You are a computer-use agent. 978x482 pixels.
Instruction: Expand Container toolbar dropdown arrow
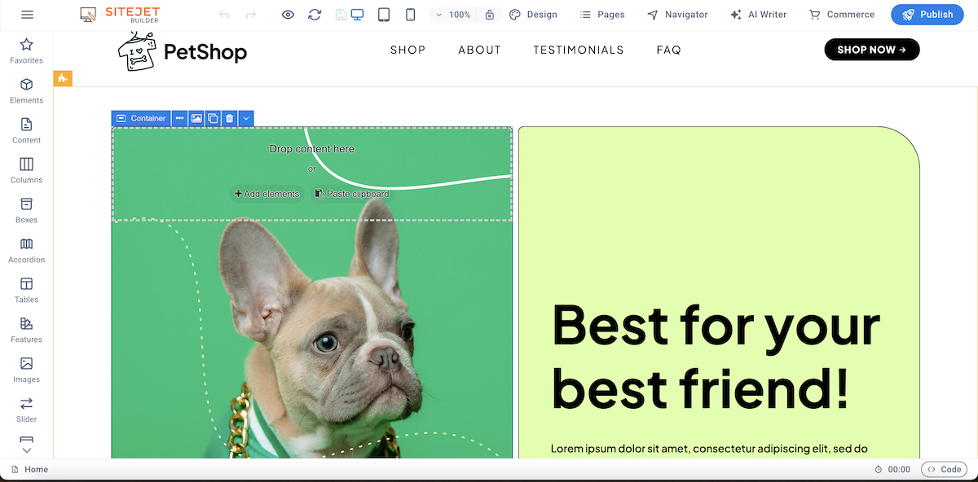[x=245, y=118]
